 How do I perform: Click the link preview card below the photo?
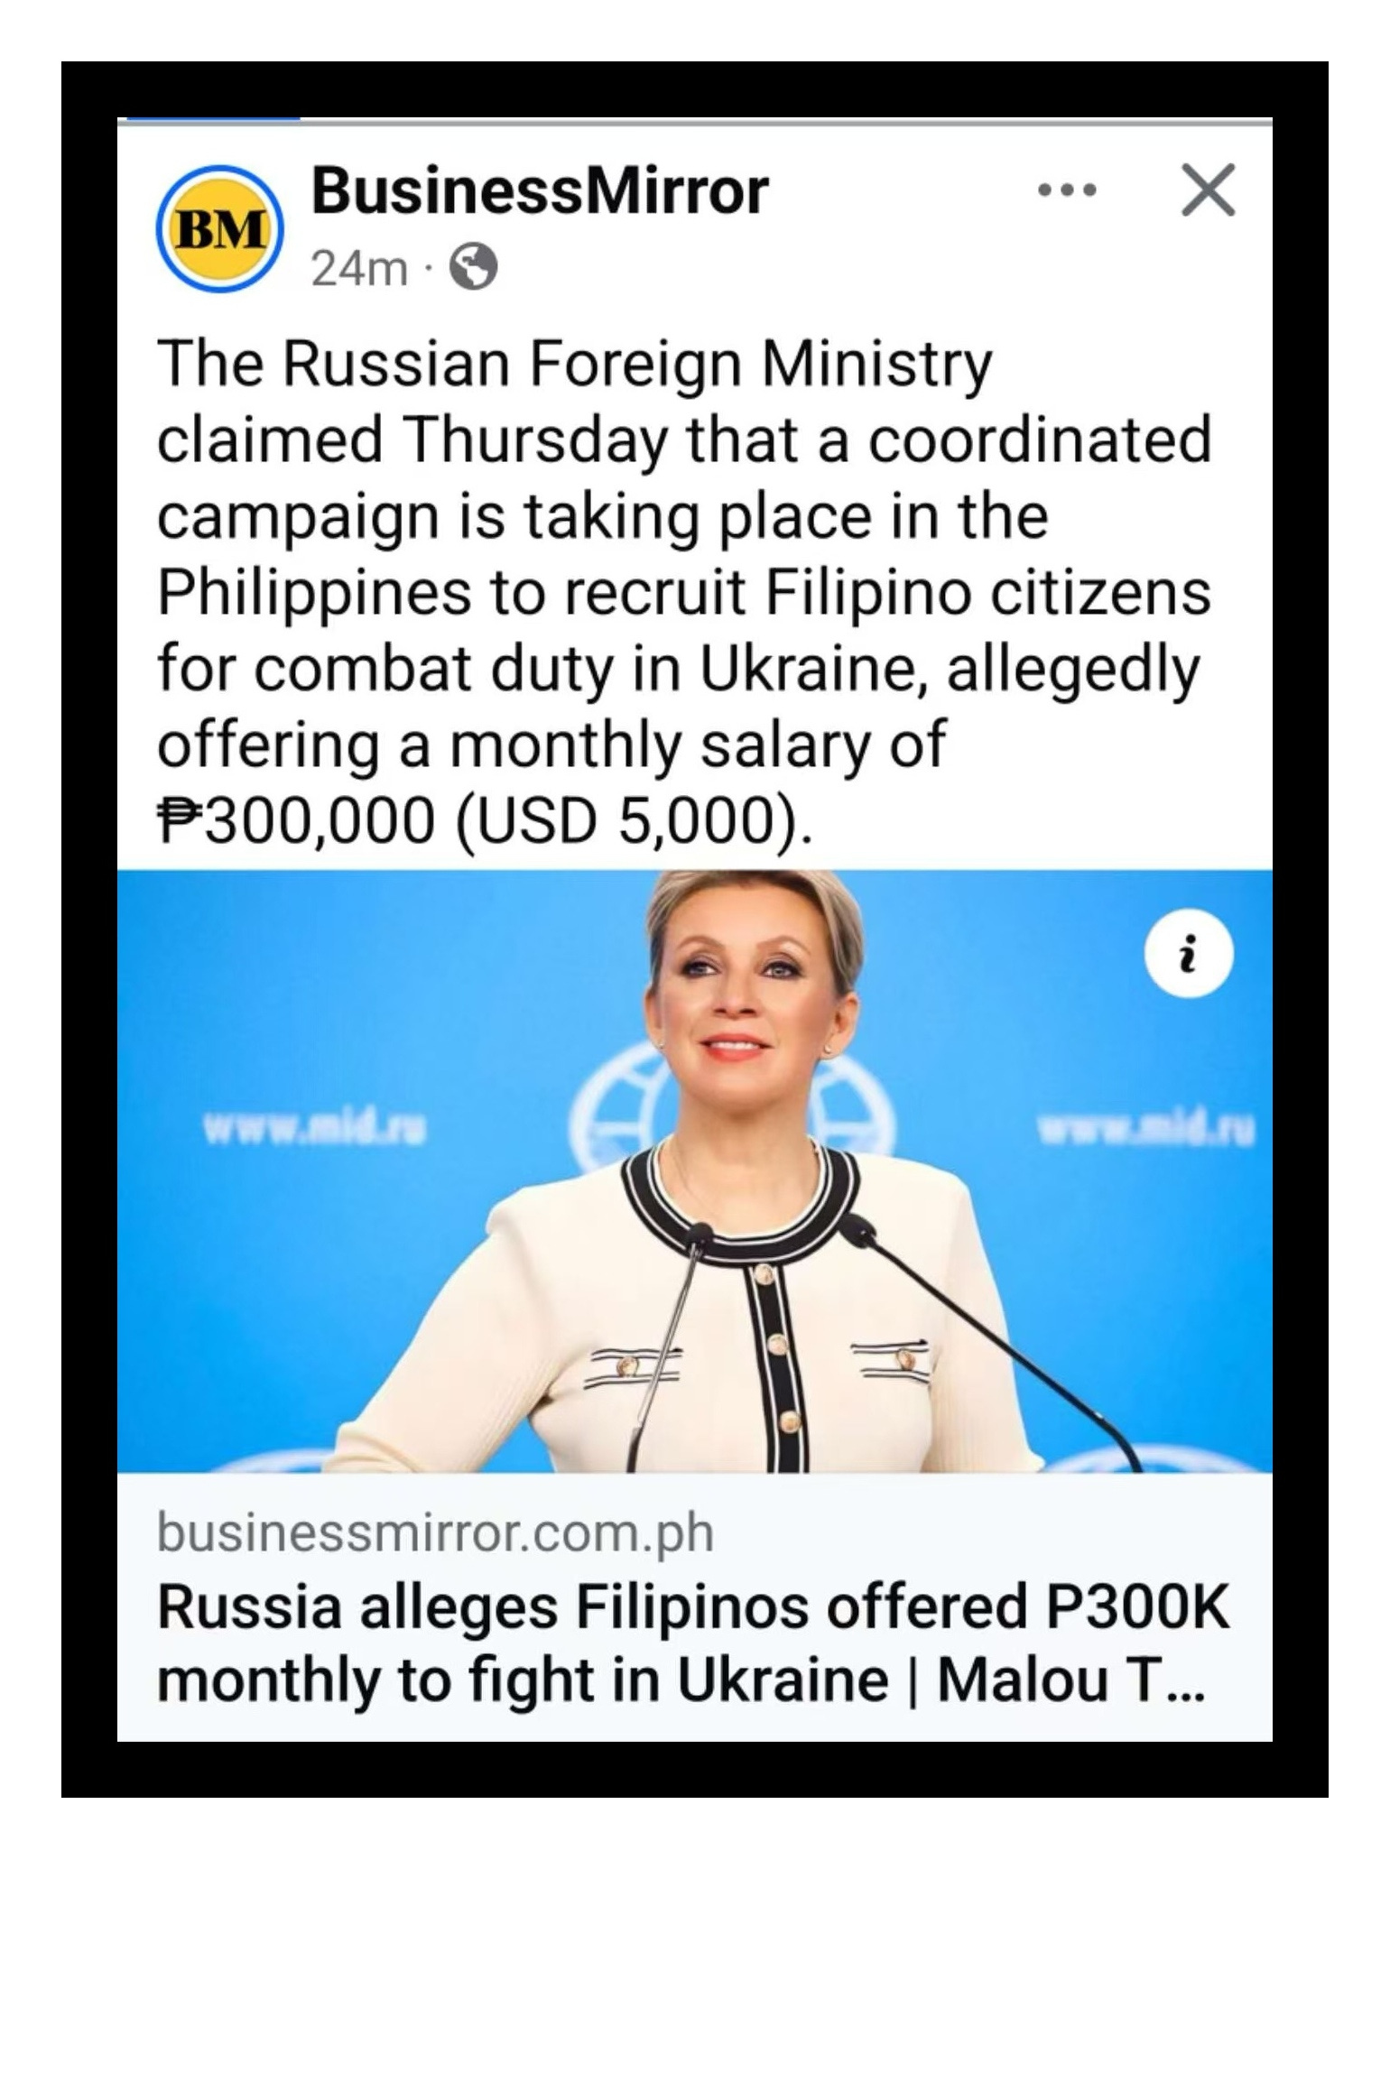[695, 1606]
